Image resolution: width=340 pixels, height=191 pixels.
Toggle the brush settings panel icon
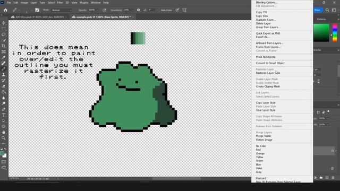(x=37, y=10)
